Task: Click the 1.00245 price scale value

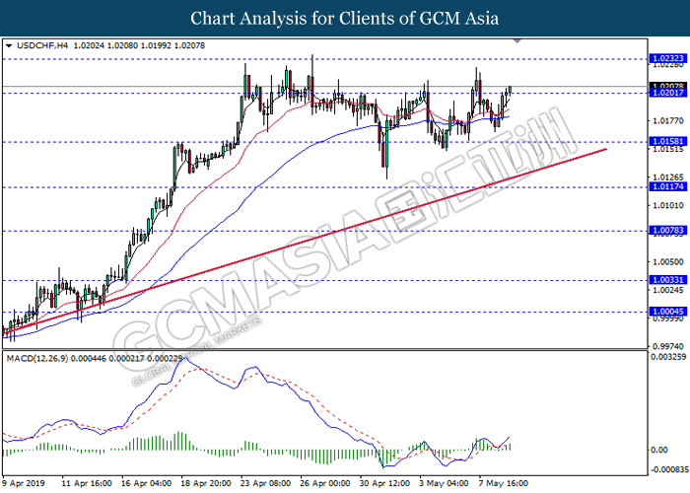Action: pyautogui.click(x=668, y=290)
